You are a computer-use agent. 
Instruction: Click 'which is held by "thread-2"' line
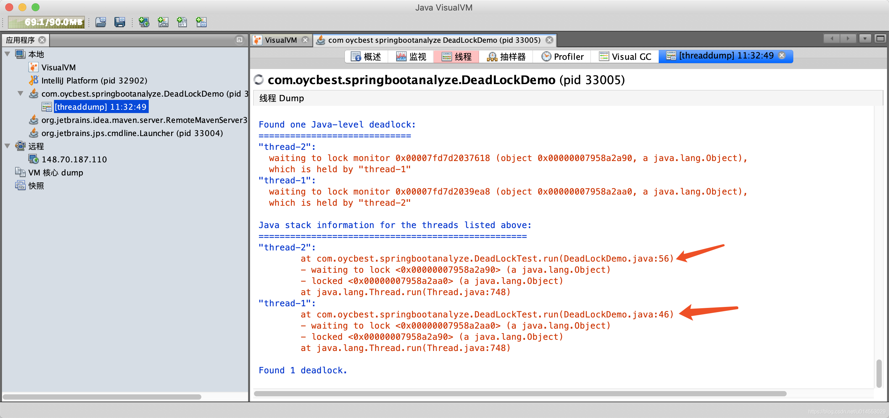[340, 203]
